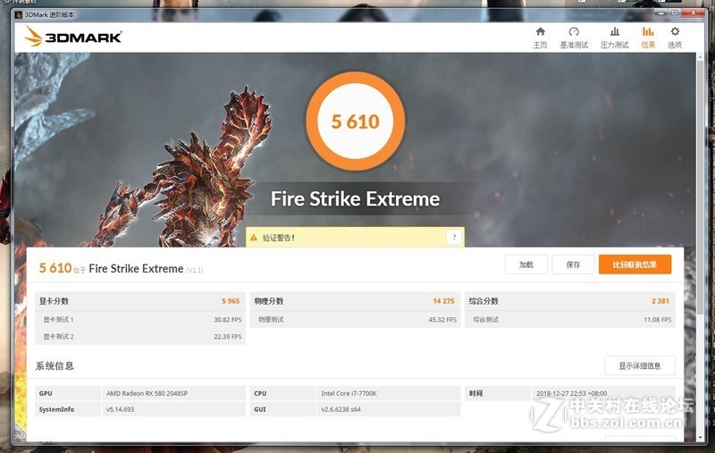The height and width of the screenshot is (453, 715).
Task: Click the validation warning triangle icon
Action: 254,238
